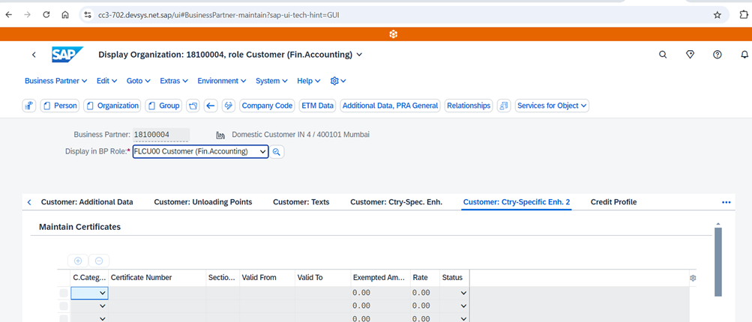Show more tabs via three-dots overflow

pyautogui.click(x=726, y=202)
